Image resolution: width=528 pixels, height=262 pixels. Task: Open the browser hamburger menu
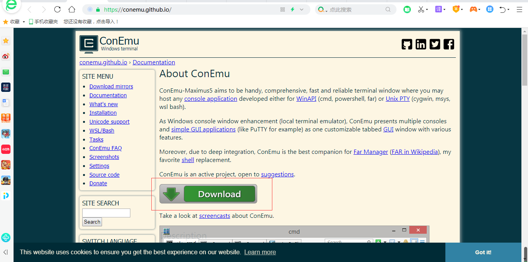tap(519, 10)
